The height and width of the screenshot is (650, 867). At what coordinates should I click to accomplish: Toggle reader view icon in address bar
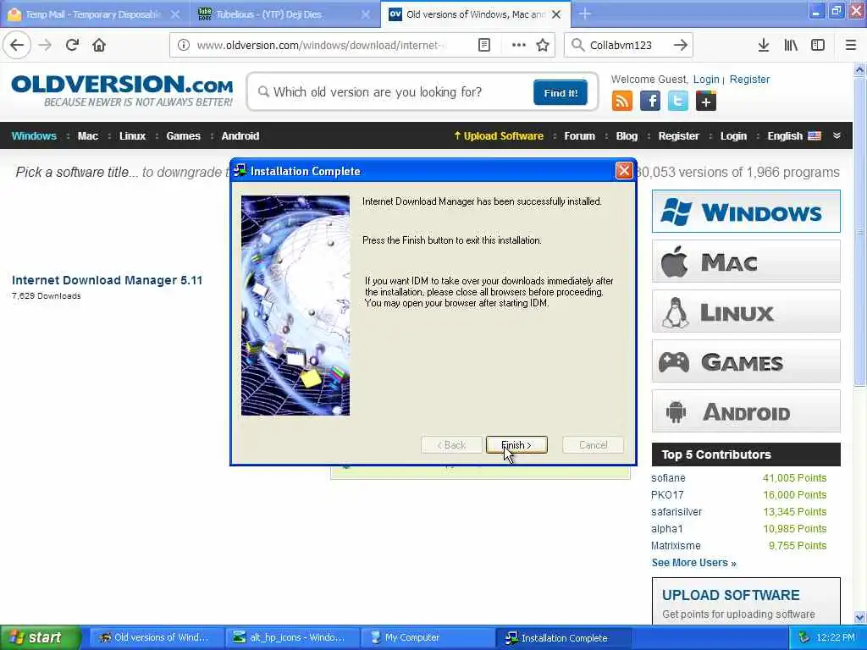click(483, 45)
